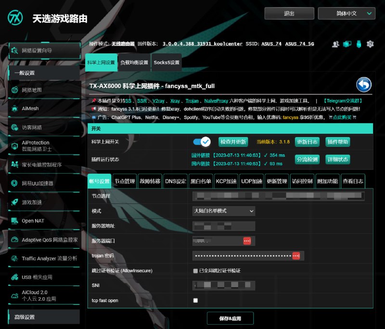
Task: Open the DNS设定 tab
Action: point(176,181)
